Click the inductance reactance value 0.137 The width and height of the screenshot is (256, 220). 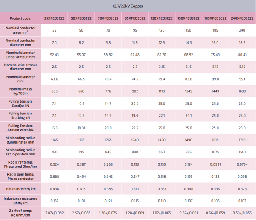pyautogui.click(x=54, y=200)
